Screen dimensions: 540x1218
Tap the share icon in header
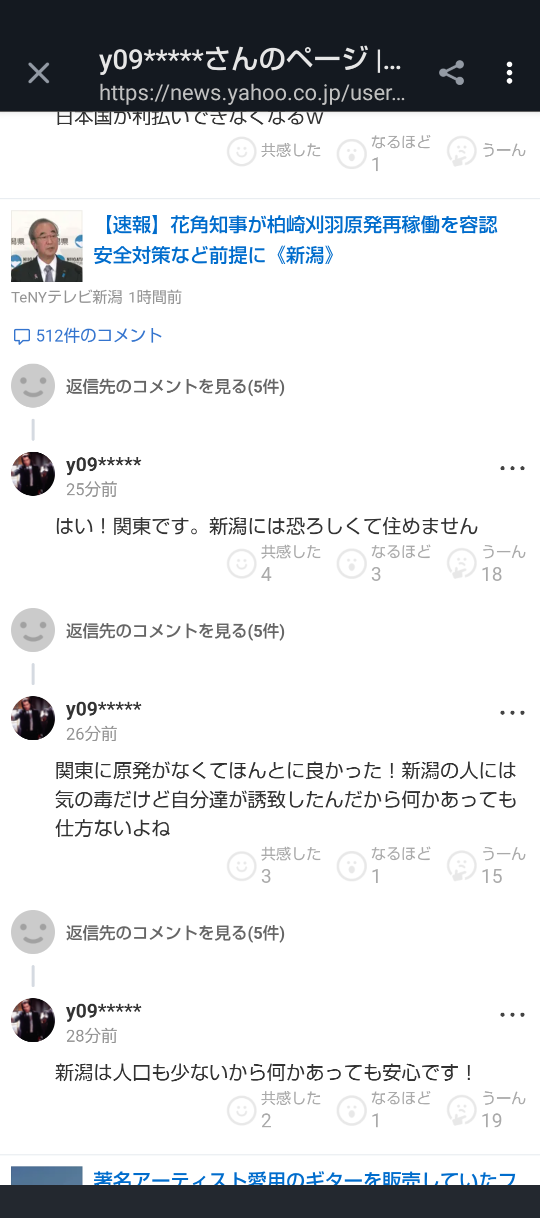pos(451,73)
